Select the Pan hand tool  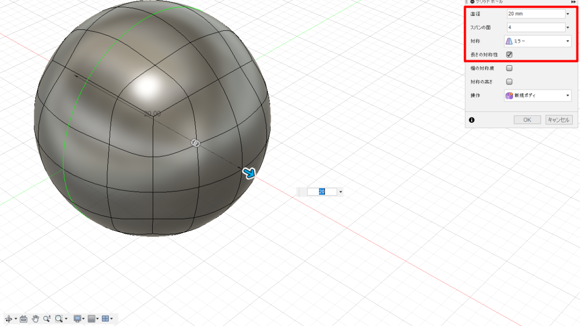(x=35, y=319)
